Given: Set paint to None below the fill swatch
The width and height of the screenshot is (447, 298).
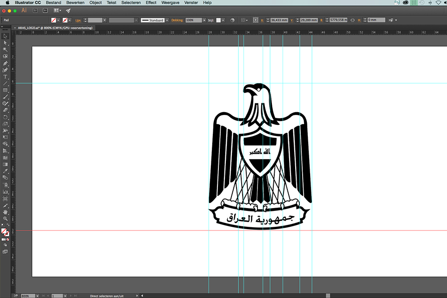Looking at the screenshot, I should (x=8, y=239).
